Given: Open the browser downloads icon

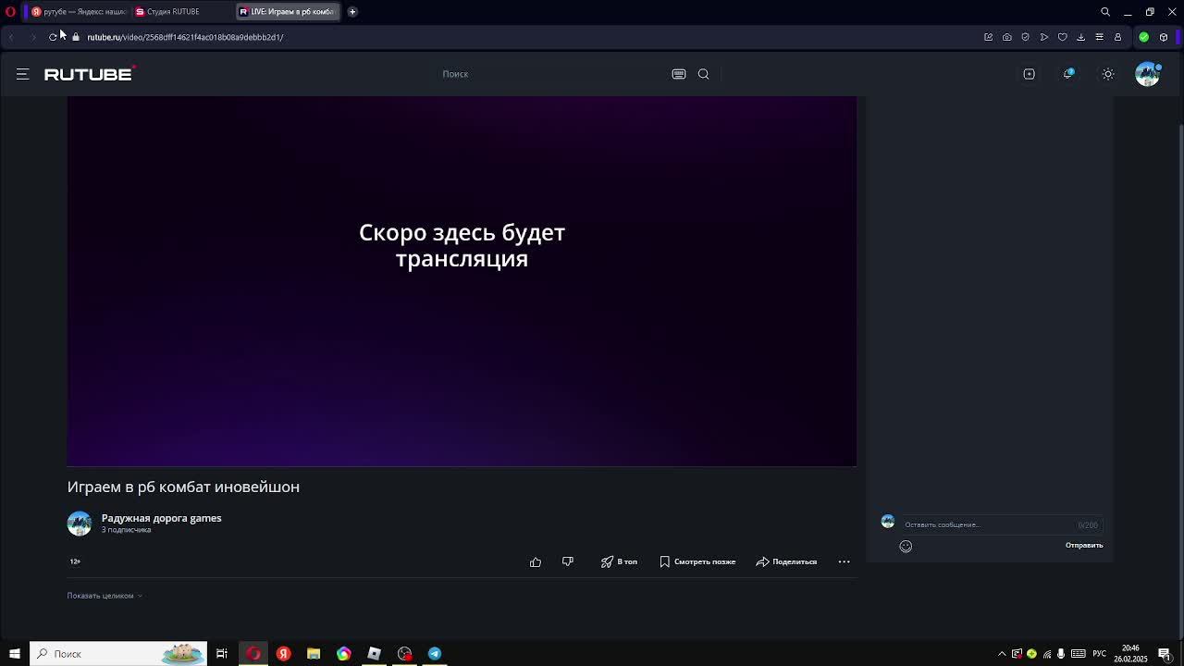Looking at the screenshot, I should click(x=1080, y=37).
